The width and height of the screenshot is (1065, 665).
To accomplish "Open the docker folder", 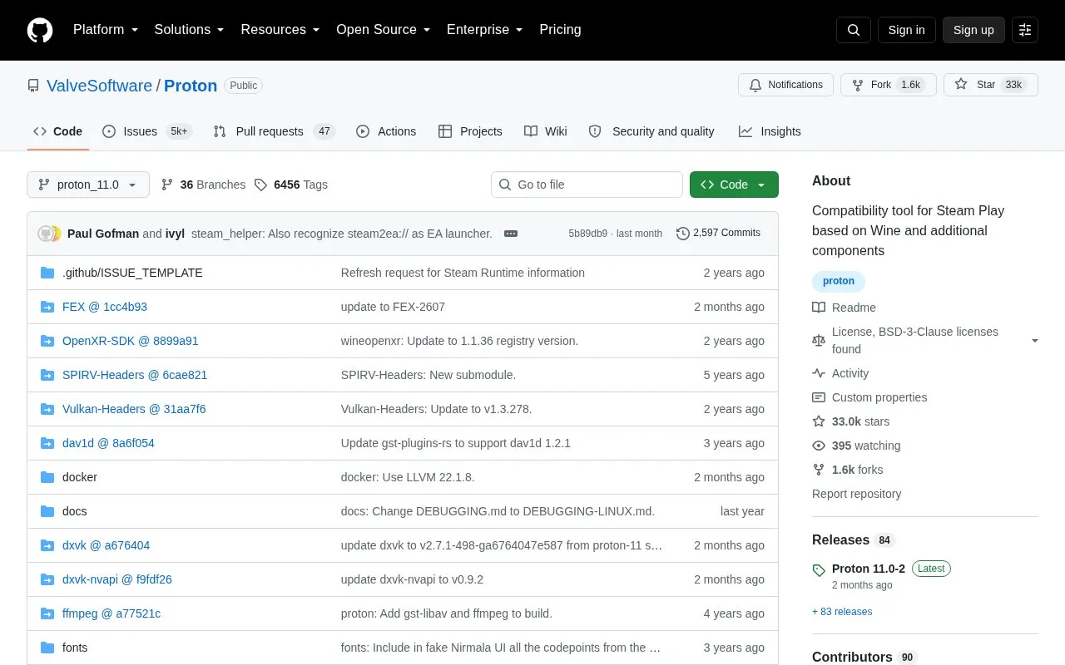I will [80, 477].
